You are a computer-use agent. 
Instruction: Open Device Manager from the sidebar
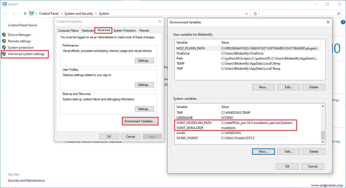(x=20, y=35)
